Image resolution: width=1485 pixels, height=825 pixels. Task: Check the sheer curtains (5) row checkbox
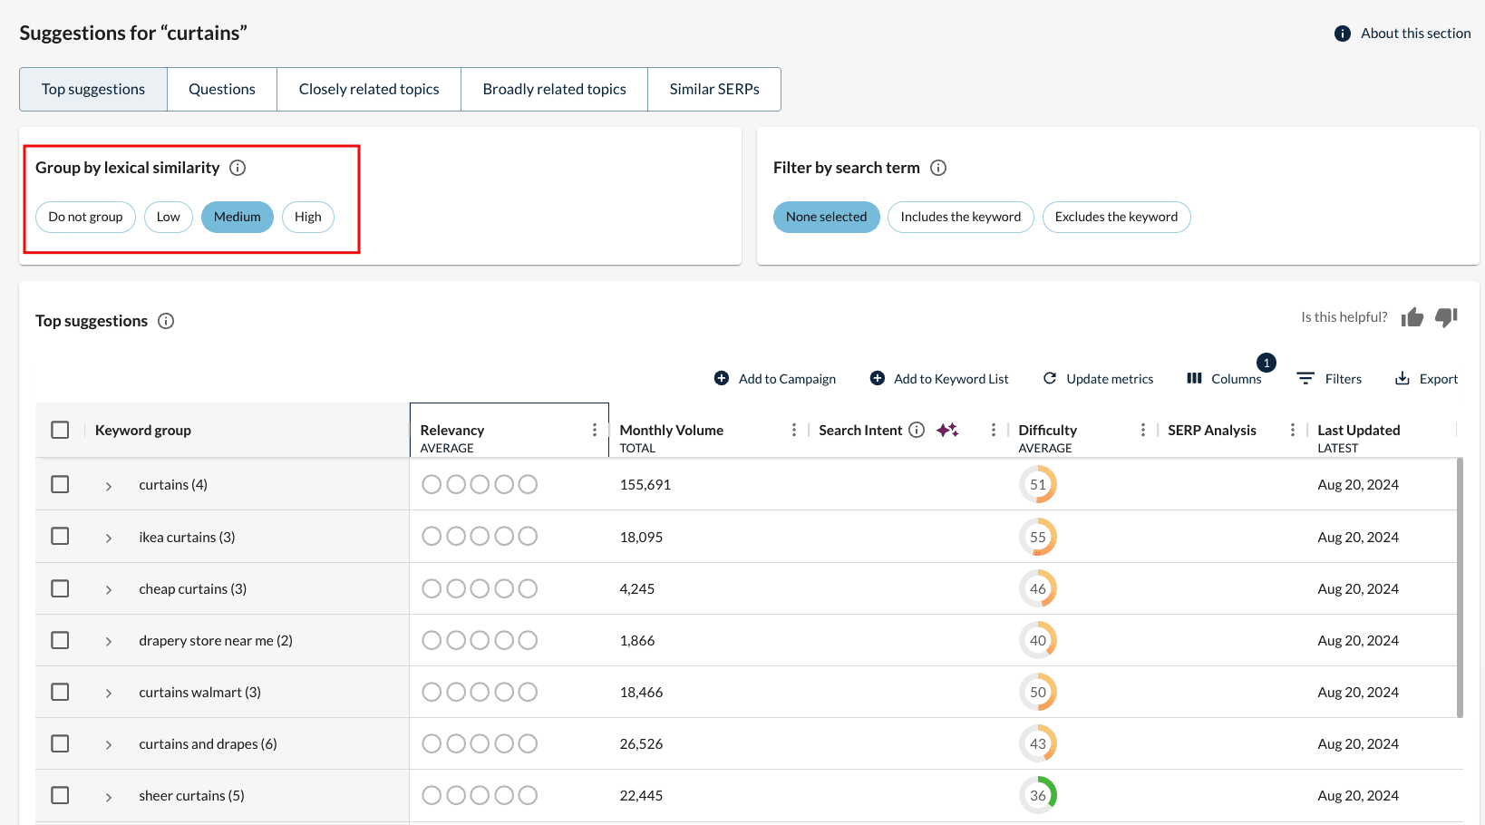point(60,795)
